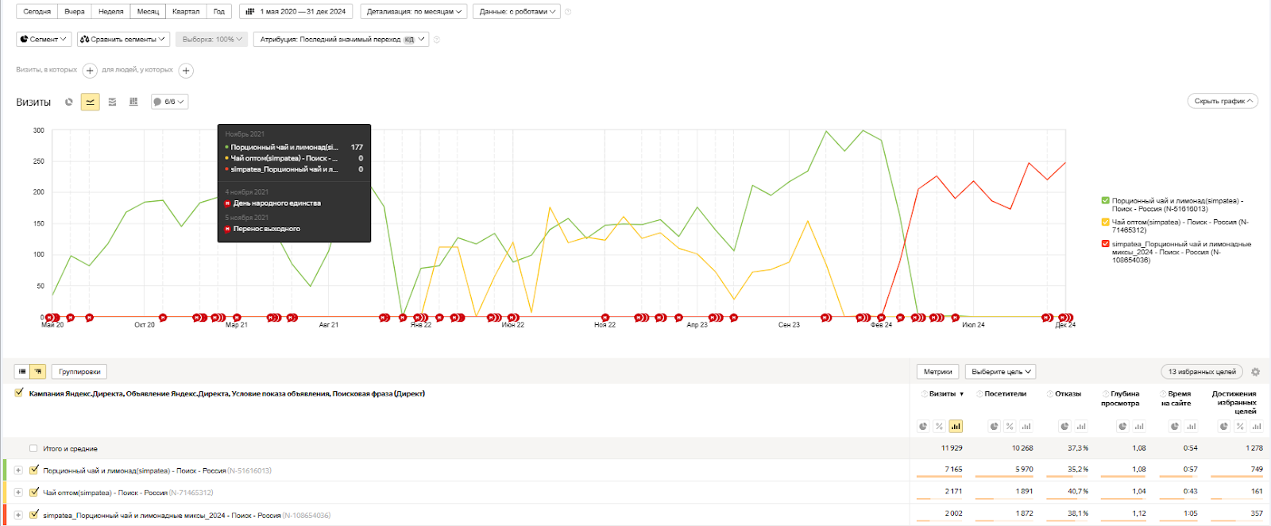The image size is (1271, 526).
Task: Show the Визиты column as pie chart
Action: [923, 427]
